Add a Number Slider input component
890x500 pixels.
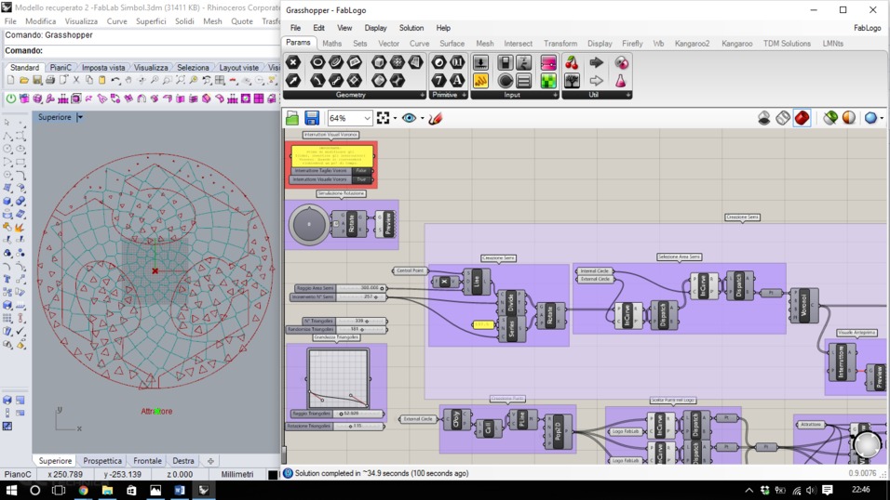point(480,62)
